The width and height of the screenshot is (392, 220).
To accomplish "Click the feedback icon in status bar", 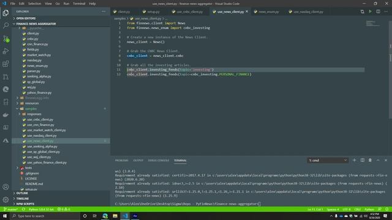I will pyautogui.click(x=380, y=209).
